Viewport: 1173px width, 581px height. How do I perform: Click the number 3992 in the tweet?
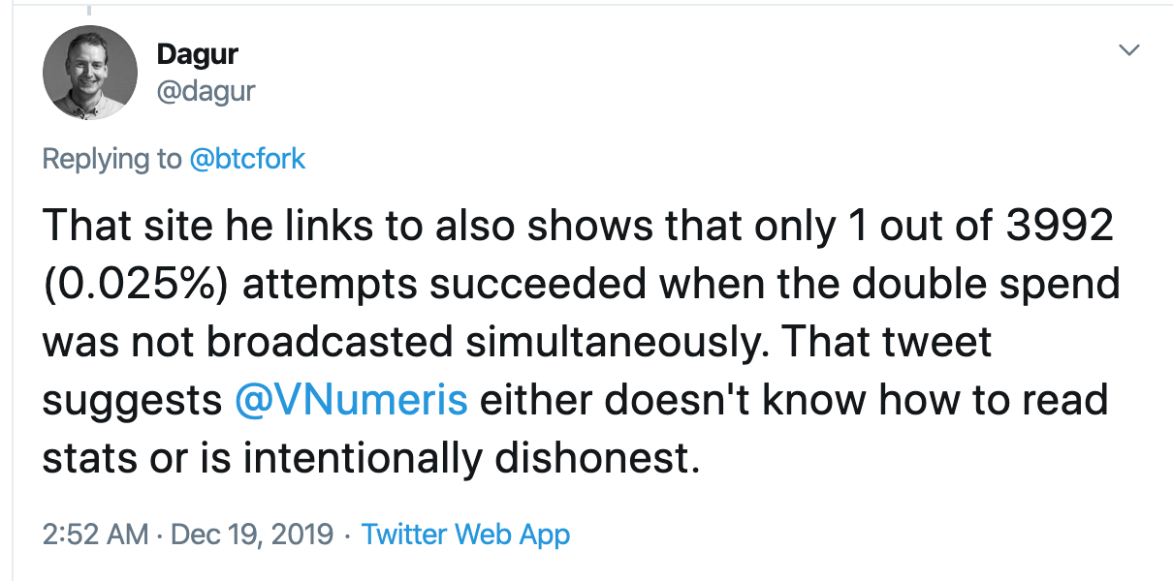(x=1061, y=227)
